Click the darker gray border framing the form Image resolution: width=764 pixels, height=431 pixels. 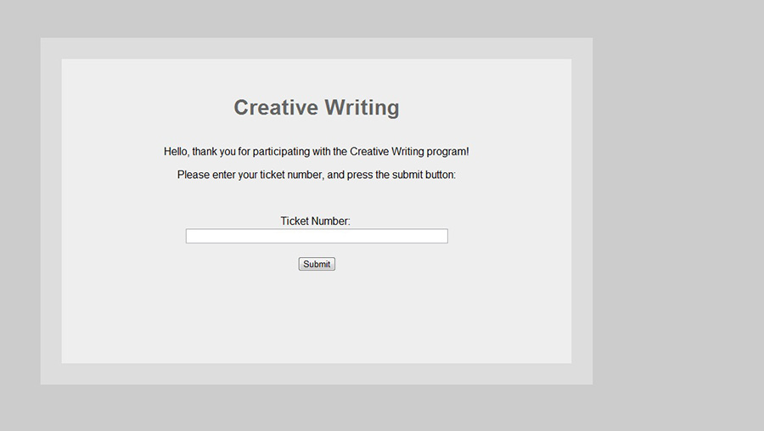coord(51,212)
